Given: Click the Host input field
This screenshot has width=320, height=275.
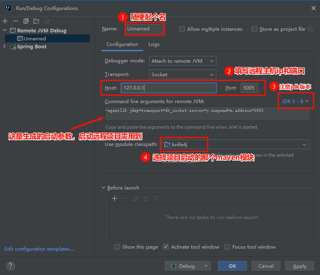Looking at the screenshot, I should tap(168, 88).
